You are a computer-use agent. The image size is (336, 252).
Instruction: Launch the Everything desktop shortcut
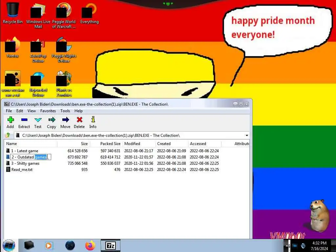89,13
